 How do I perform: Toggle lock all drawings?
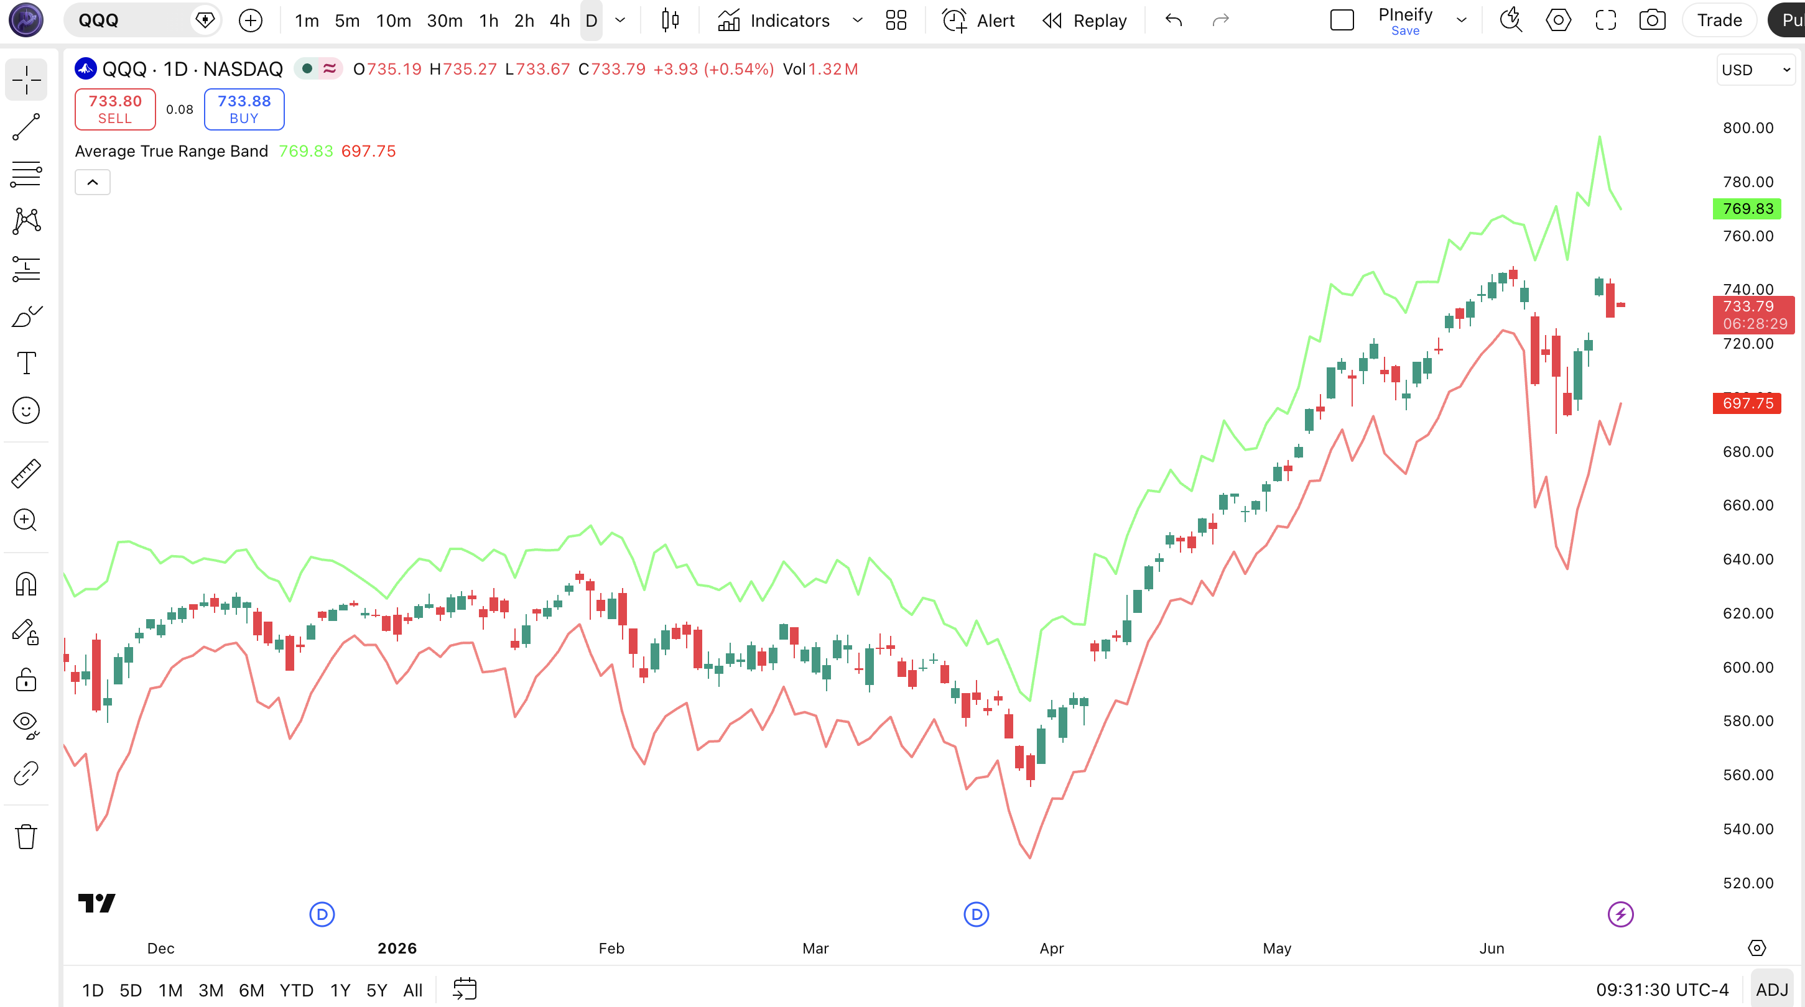(26, 679)
